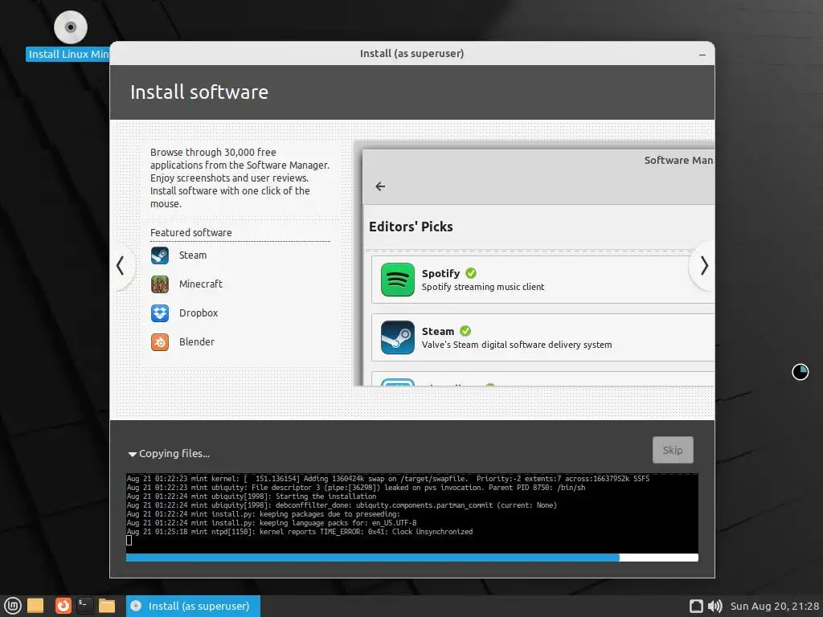Click the 'Featured software' heading
The width and height of the screenshot is (823, 617).
(x=191, y=232)
